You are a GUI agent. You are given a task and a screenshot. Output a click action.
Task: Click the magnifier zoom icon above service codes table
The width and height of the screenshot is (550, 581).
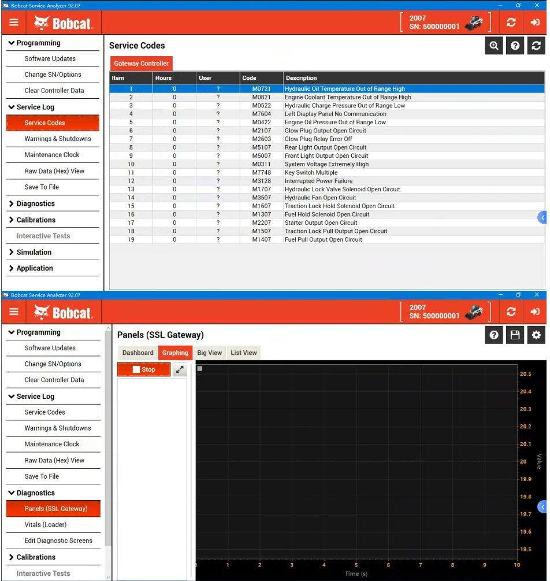point(493,46)
